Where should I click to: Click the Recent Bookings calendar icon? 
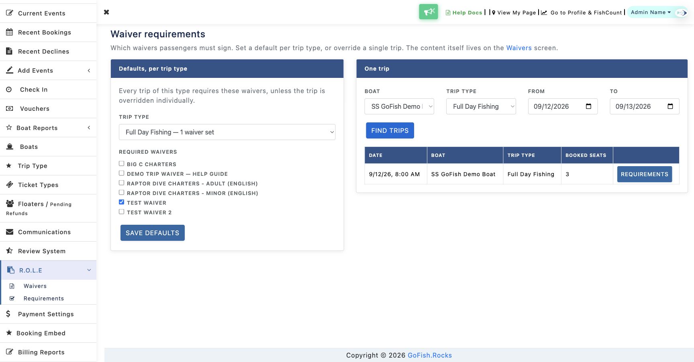(x=10, y=32)
